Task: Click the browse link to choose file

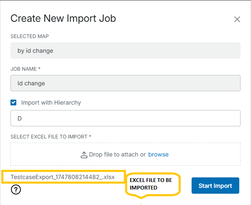Action: pyautogui.click(x=158, y=154)
